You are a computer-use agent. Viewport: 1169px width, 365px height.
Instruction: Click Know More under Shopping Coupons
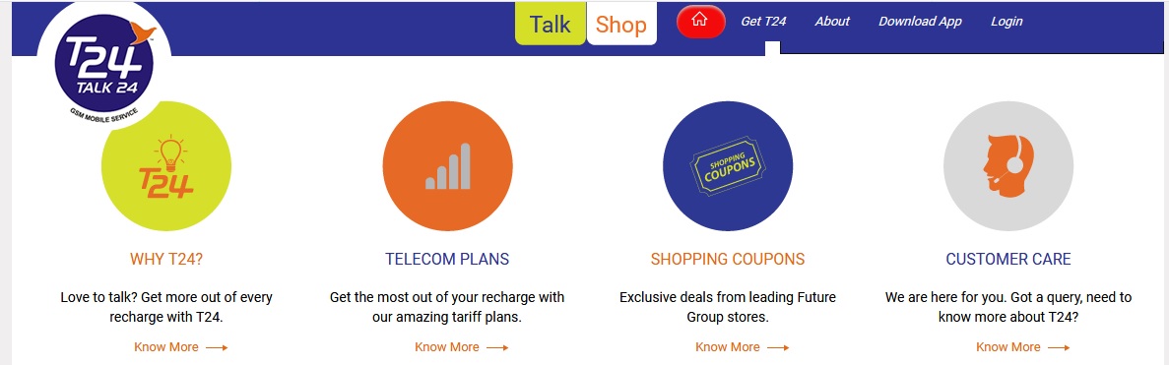point(742,347)
